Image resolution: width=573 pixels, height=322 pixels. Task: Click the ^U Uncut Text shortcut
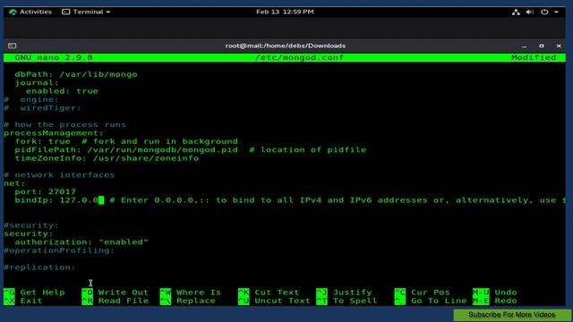274,301
